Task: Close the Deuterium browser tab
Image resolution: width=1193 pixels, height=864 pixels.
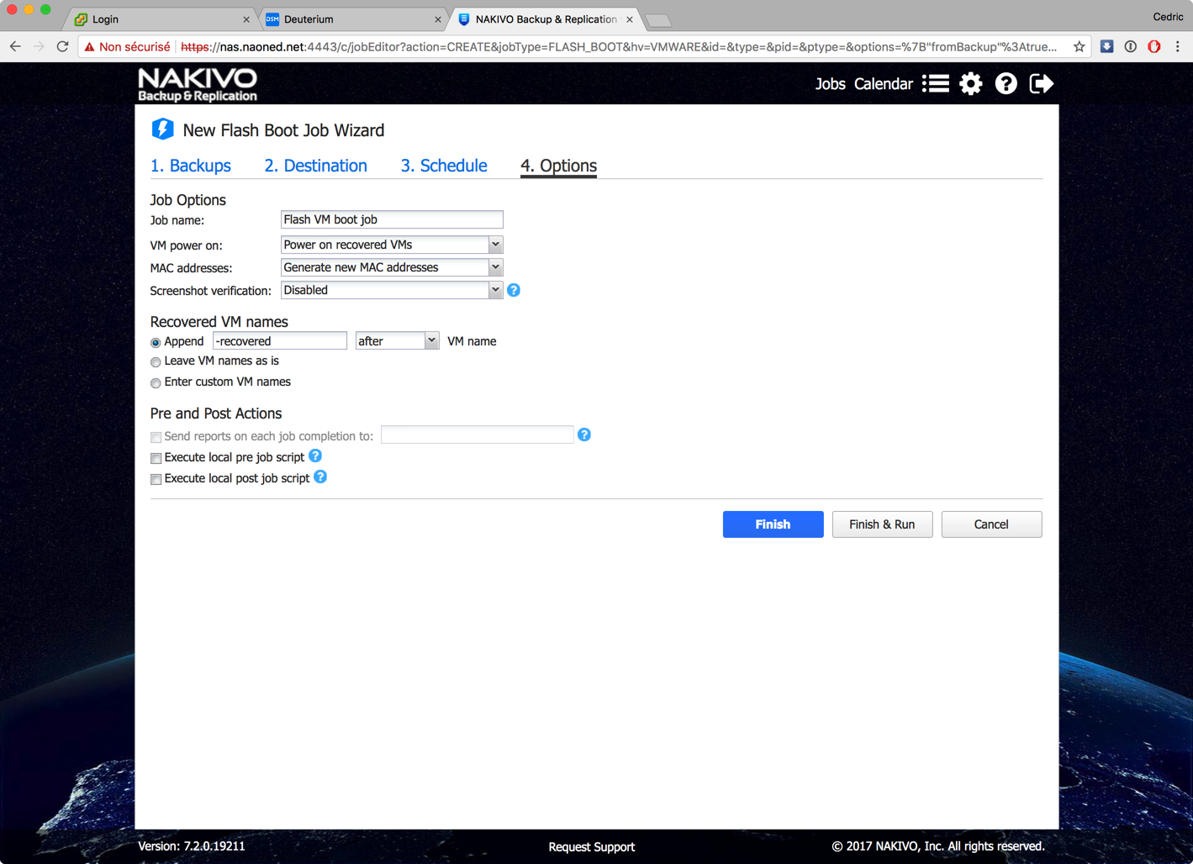Action: pos(438,19)
